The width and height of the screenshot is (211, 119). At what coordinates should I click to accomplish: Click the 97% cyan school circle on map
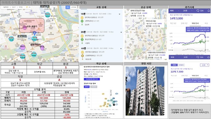[34, 54]
